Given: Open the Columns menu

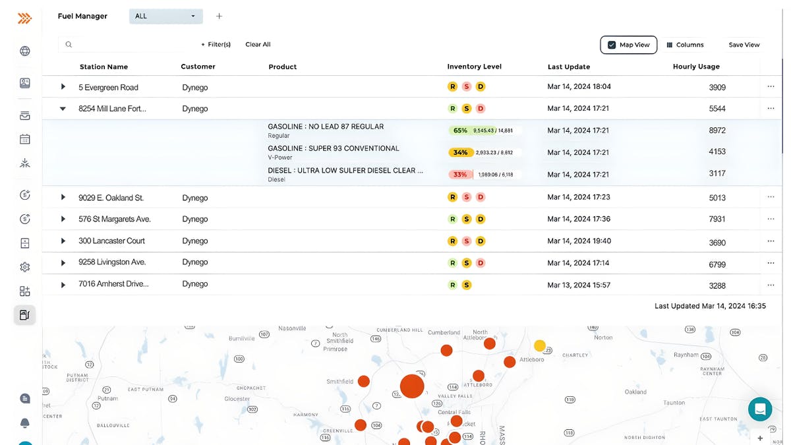Looking at the screenshot, I should click(686, 44).
